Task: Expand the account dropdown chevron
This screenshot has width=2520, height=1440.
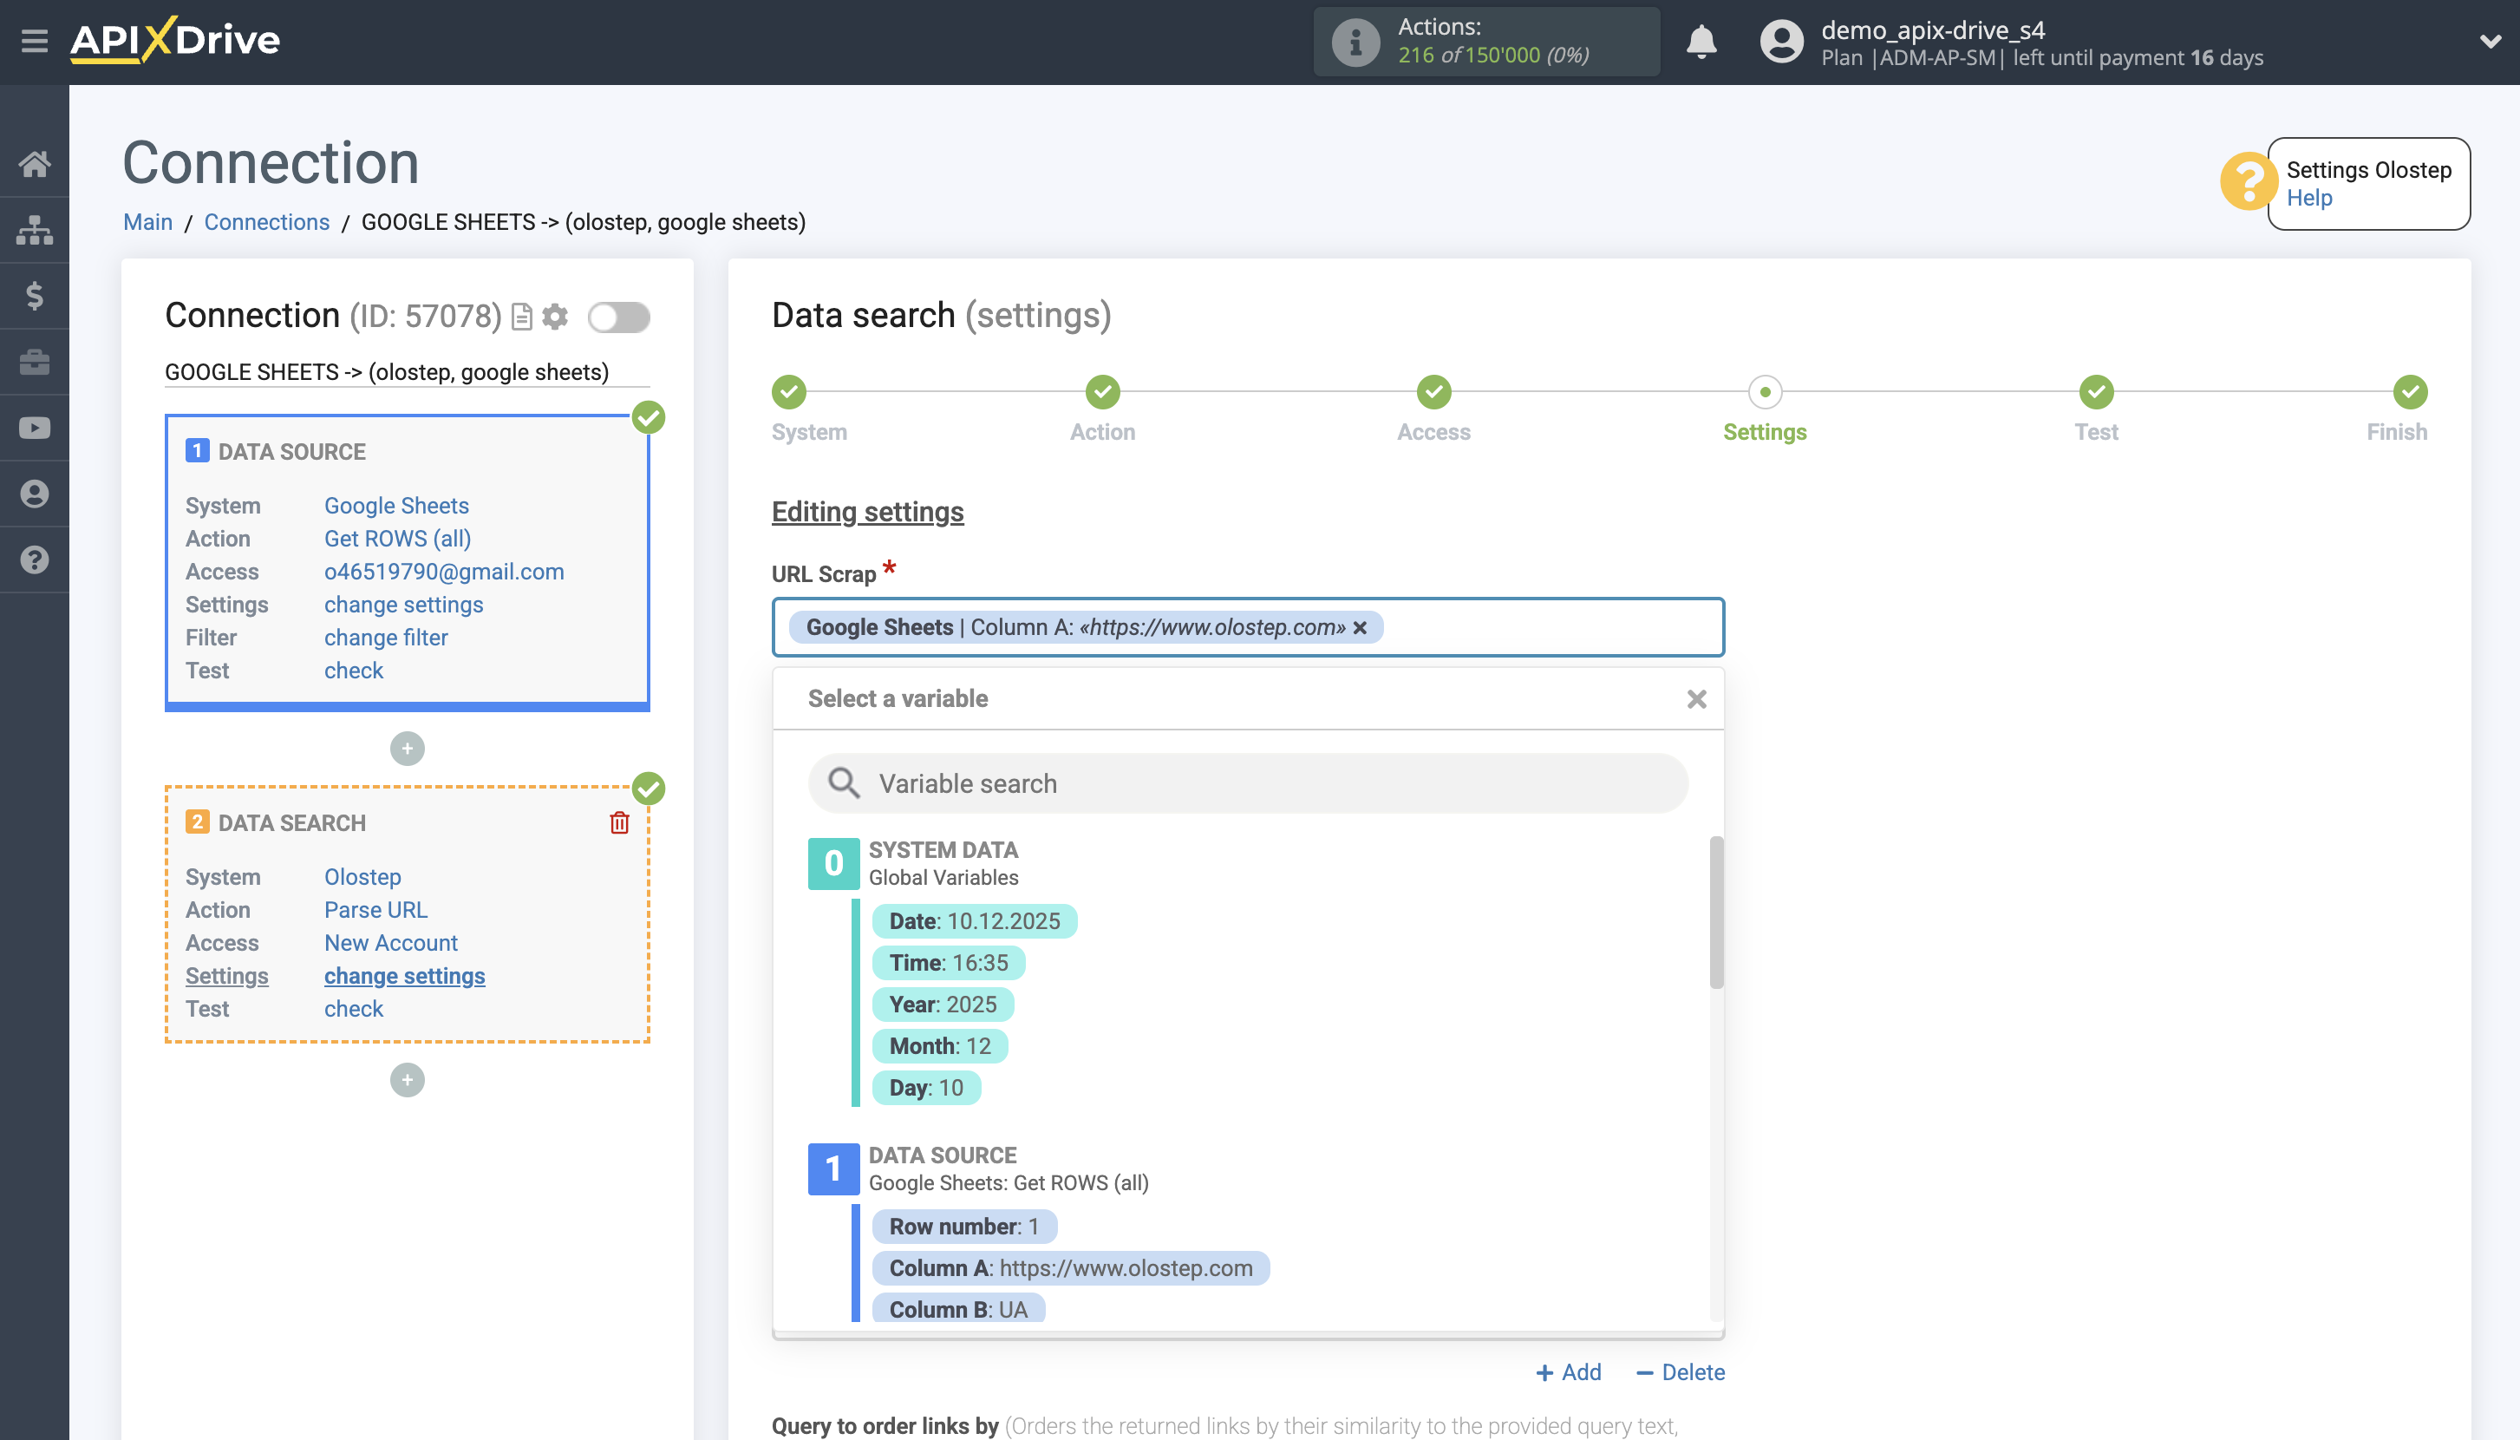Action: point(2490,42)
